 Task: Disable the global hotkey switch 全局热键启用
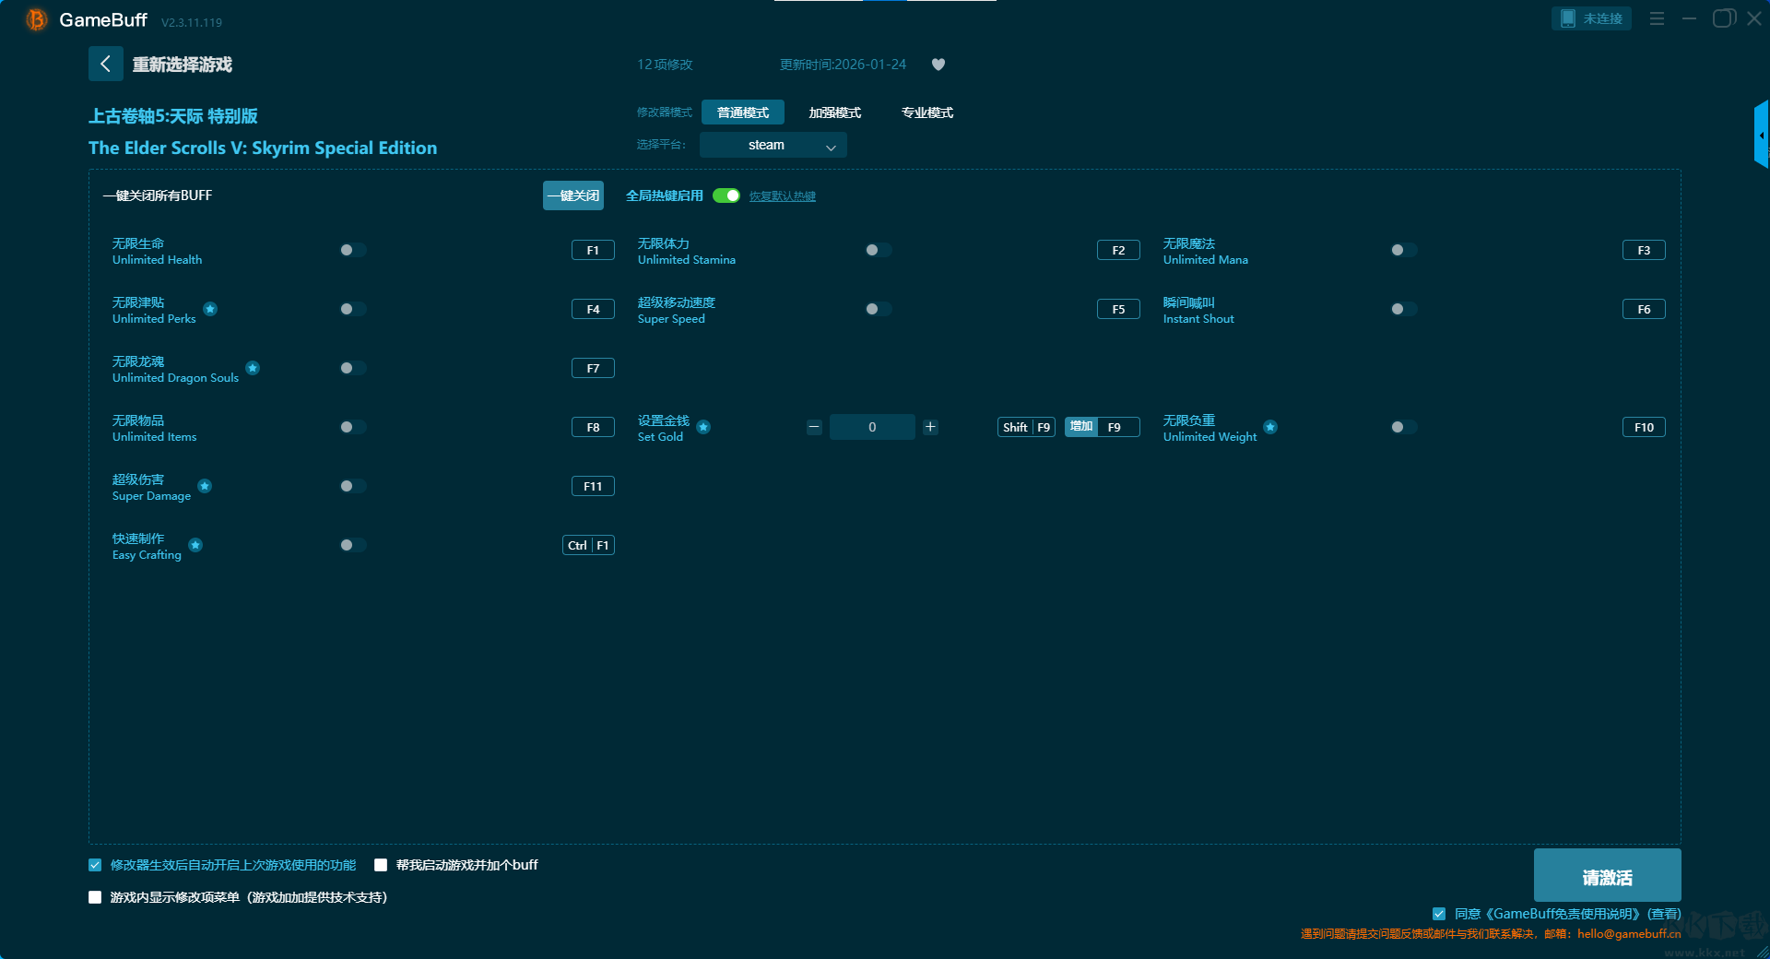[x=726, y=195]
